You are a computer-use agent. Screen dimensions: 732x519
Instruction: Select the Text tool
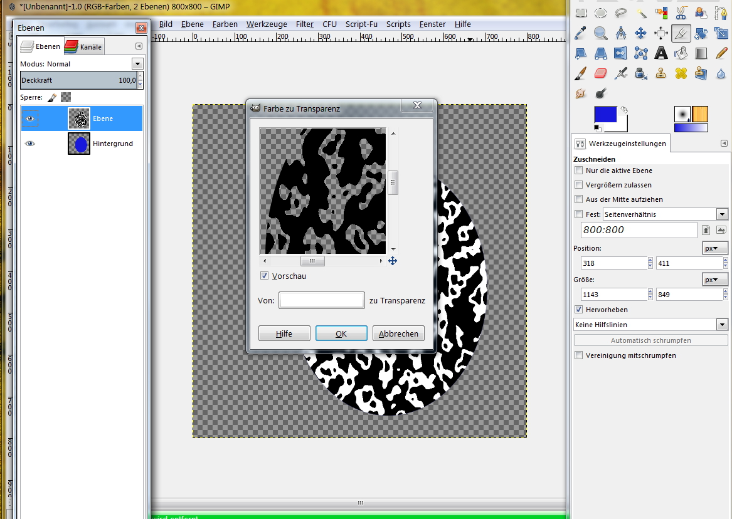(661, 53)
